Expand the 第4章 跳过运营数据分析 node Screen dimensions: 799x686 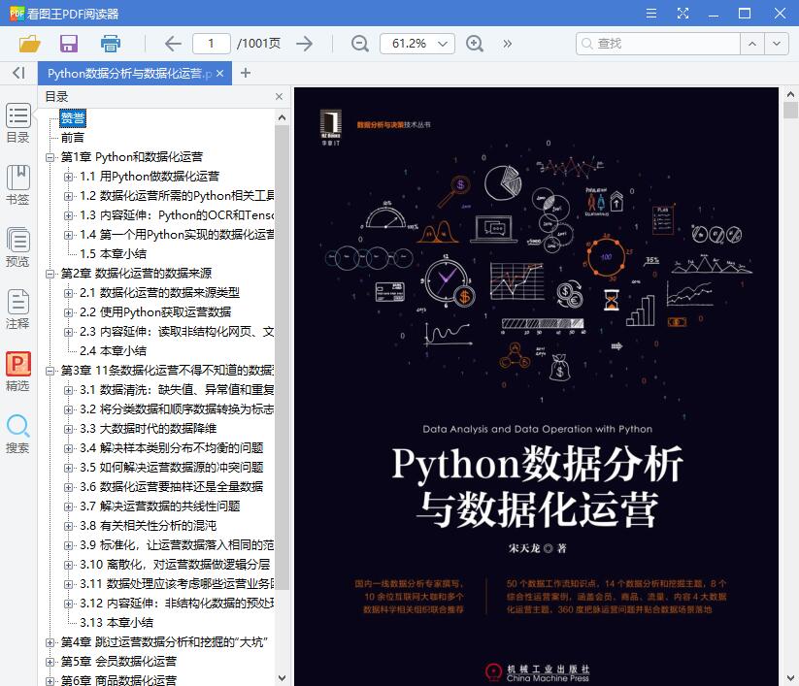[50, 642]
